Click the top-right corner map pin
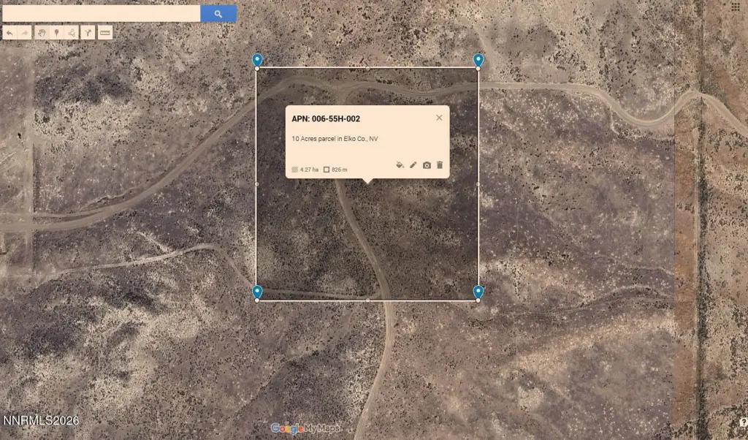Viewport: 748px width, 440px height. click(x=478, y=60)
